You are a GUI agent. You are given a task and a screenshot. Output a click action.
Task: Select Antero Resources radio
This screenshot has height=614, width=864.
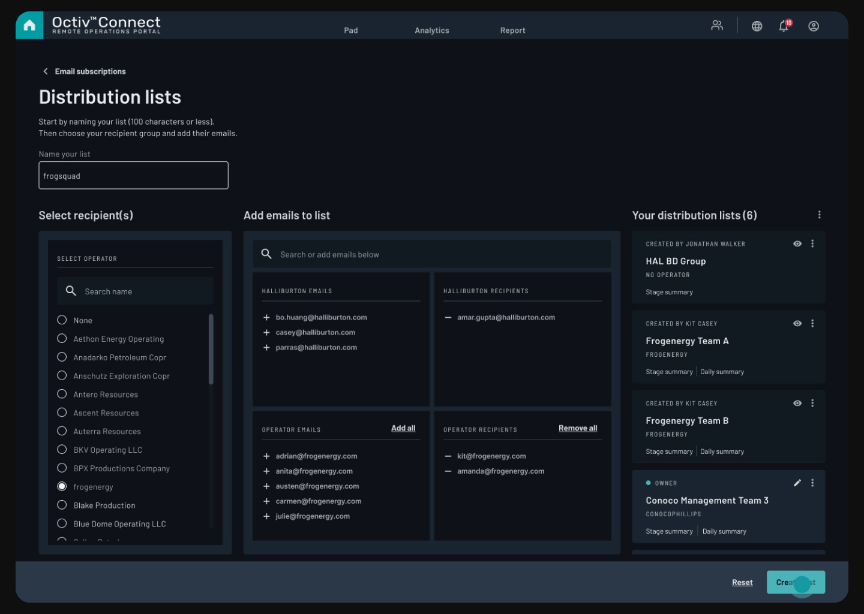click(62, 394)
